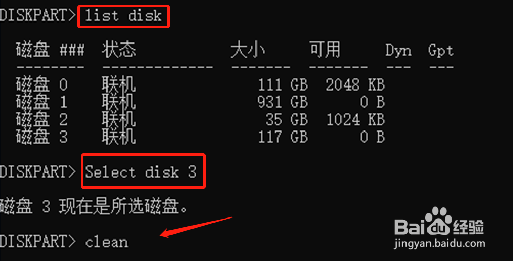Screen dimensions: 513x261
Task: Select the 磁盘 1 row label
Action: coord(41,102)
